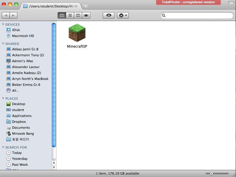Go back with the left arrow
The height and width of the screenshot is (177, 236).
coord(6,15)
